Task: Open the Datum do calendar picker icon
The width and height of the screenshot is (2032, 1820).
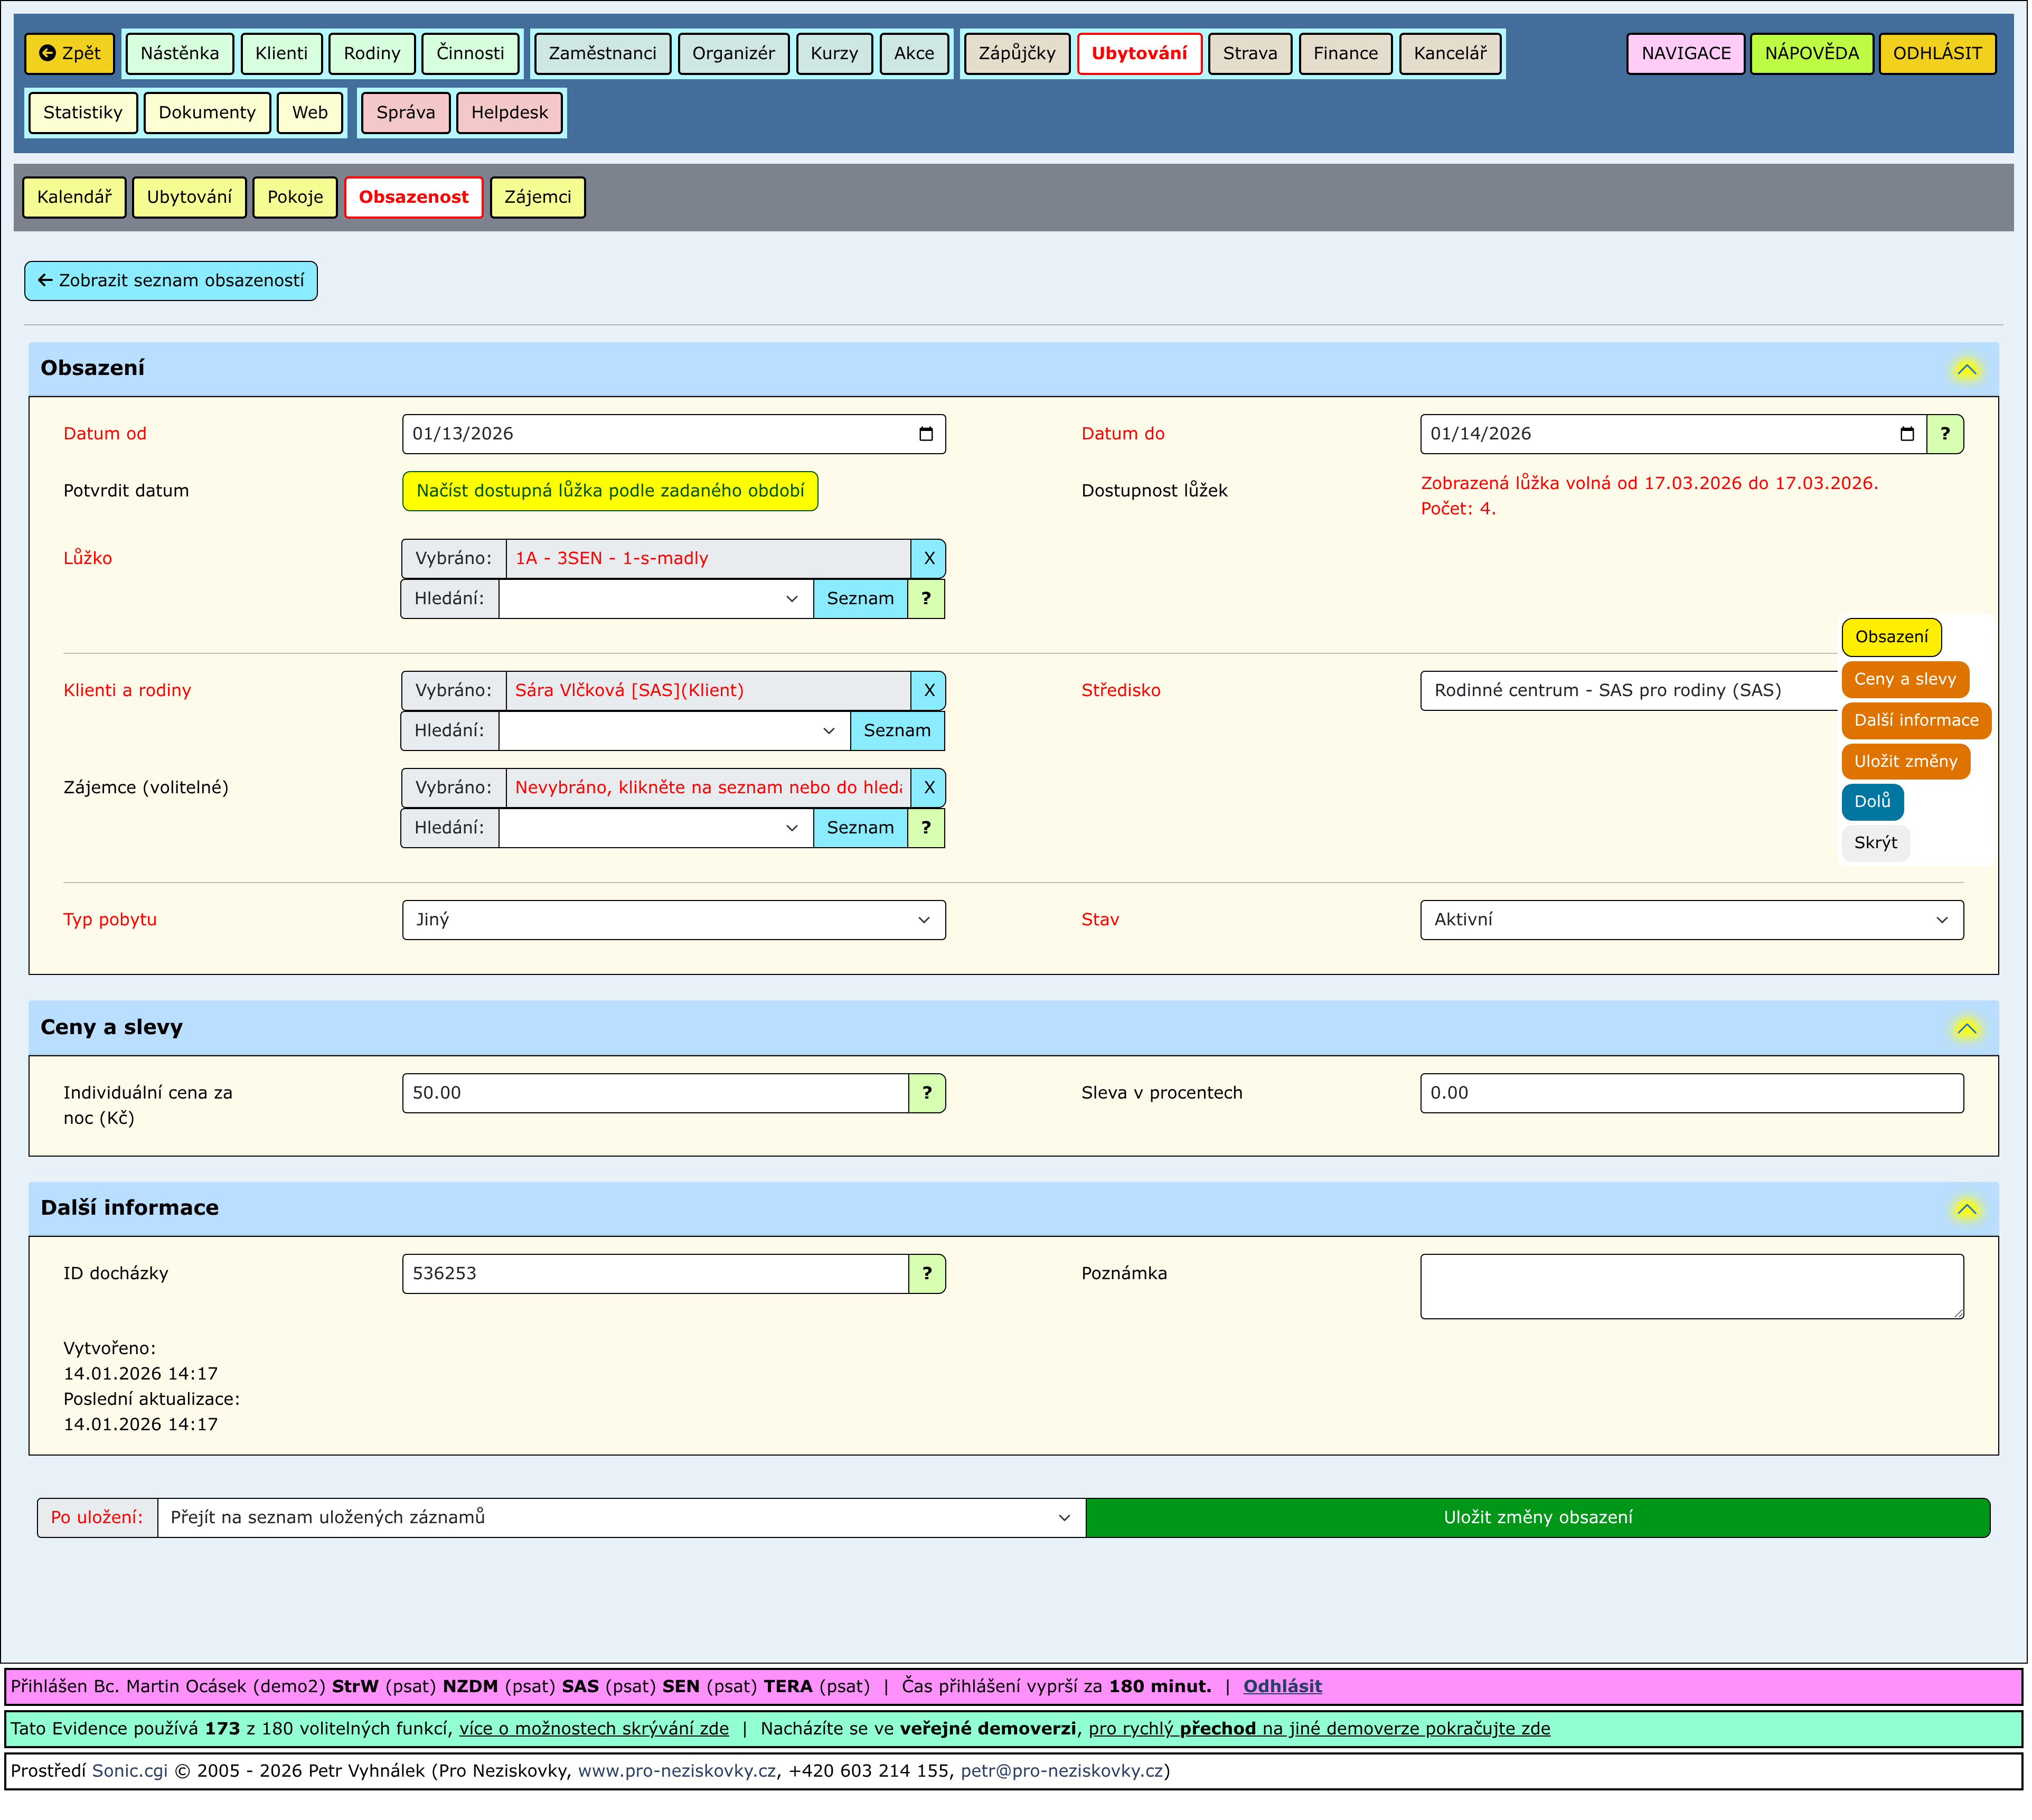Action: 1907,434
